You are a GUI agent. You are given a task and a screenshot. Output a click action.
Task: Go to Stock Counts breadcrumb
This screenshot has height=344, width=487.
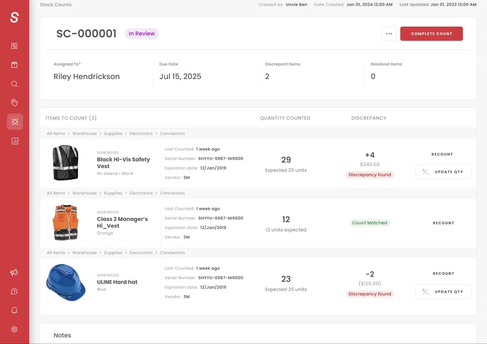pos(56,5)
